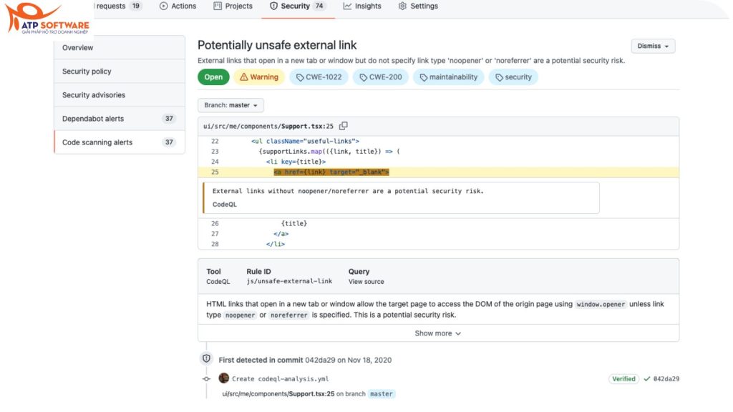Copy the Support.tsx file path
The image size is (733, 412).
tap(344, 125)
